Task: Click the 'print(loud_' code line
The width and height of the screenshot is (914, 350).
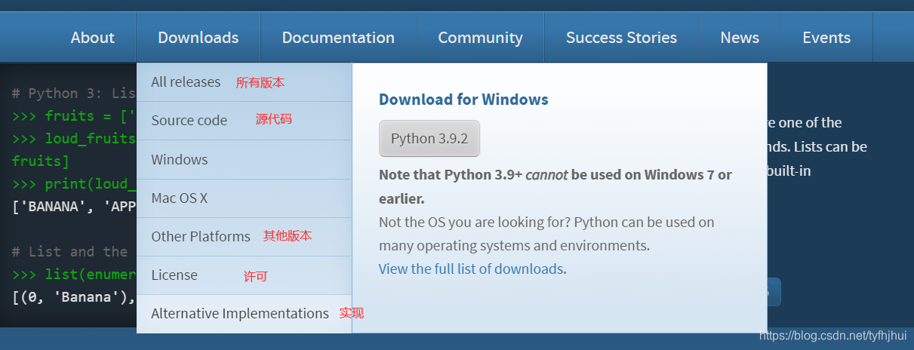Action: click(74, 184)
